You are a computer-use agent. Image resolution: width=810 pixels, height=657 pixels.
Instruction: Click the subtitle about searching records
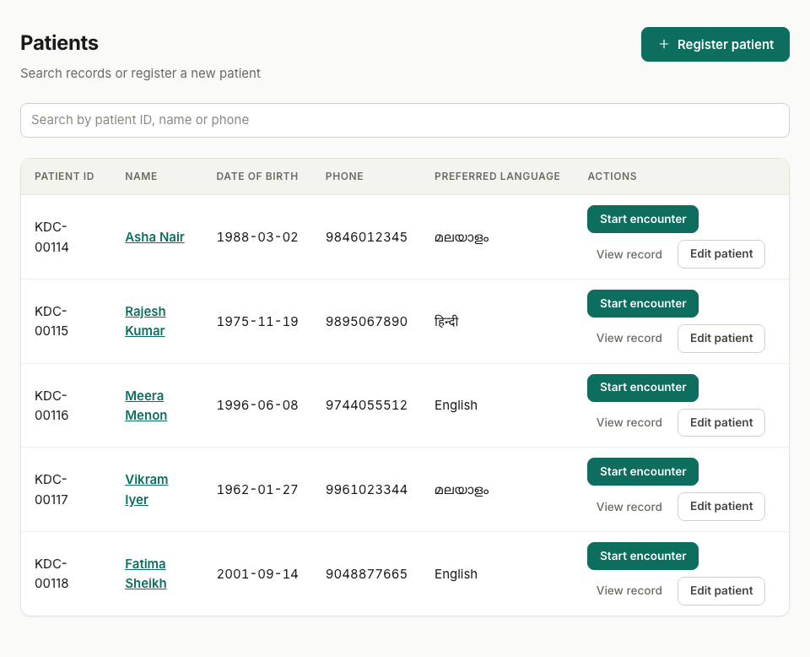pyautogui.click(x=141, y=73)
